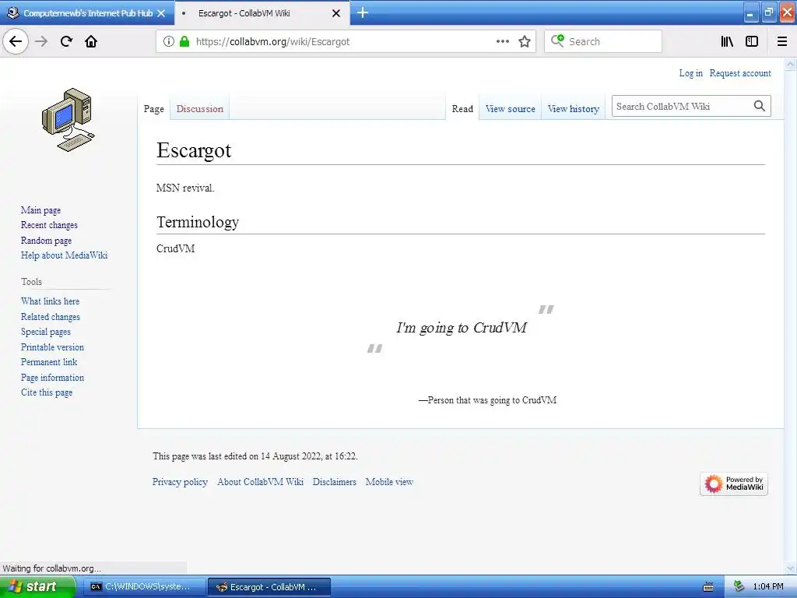Click the last edited date text

[x=255, y=456]
